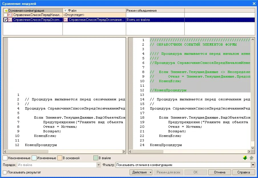Click procedure icon of СправочникСписокПередНачал row

[10, 15]
